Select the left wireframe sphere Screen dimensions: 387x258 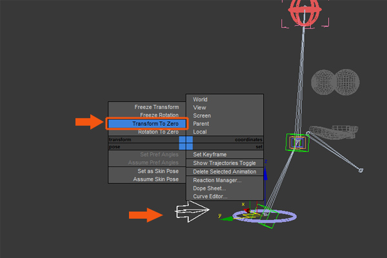point(323,82)
